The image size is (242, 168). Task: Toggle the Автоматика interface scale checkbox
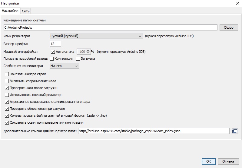click(x=53, y=52)
